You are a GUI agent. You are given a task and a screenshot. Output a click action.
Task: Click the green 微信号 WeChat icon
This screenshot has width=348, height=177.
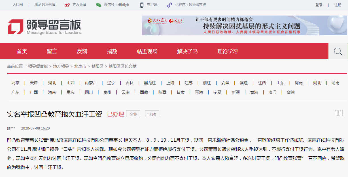(x=99, y=5)
